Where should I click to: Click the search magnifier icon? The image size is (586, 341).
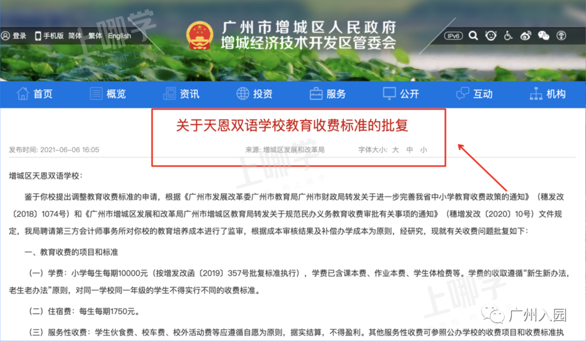point(473,36)
